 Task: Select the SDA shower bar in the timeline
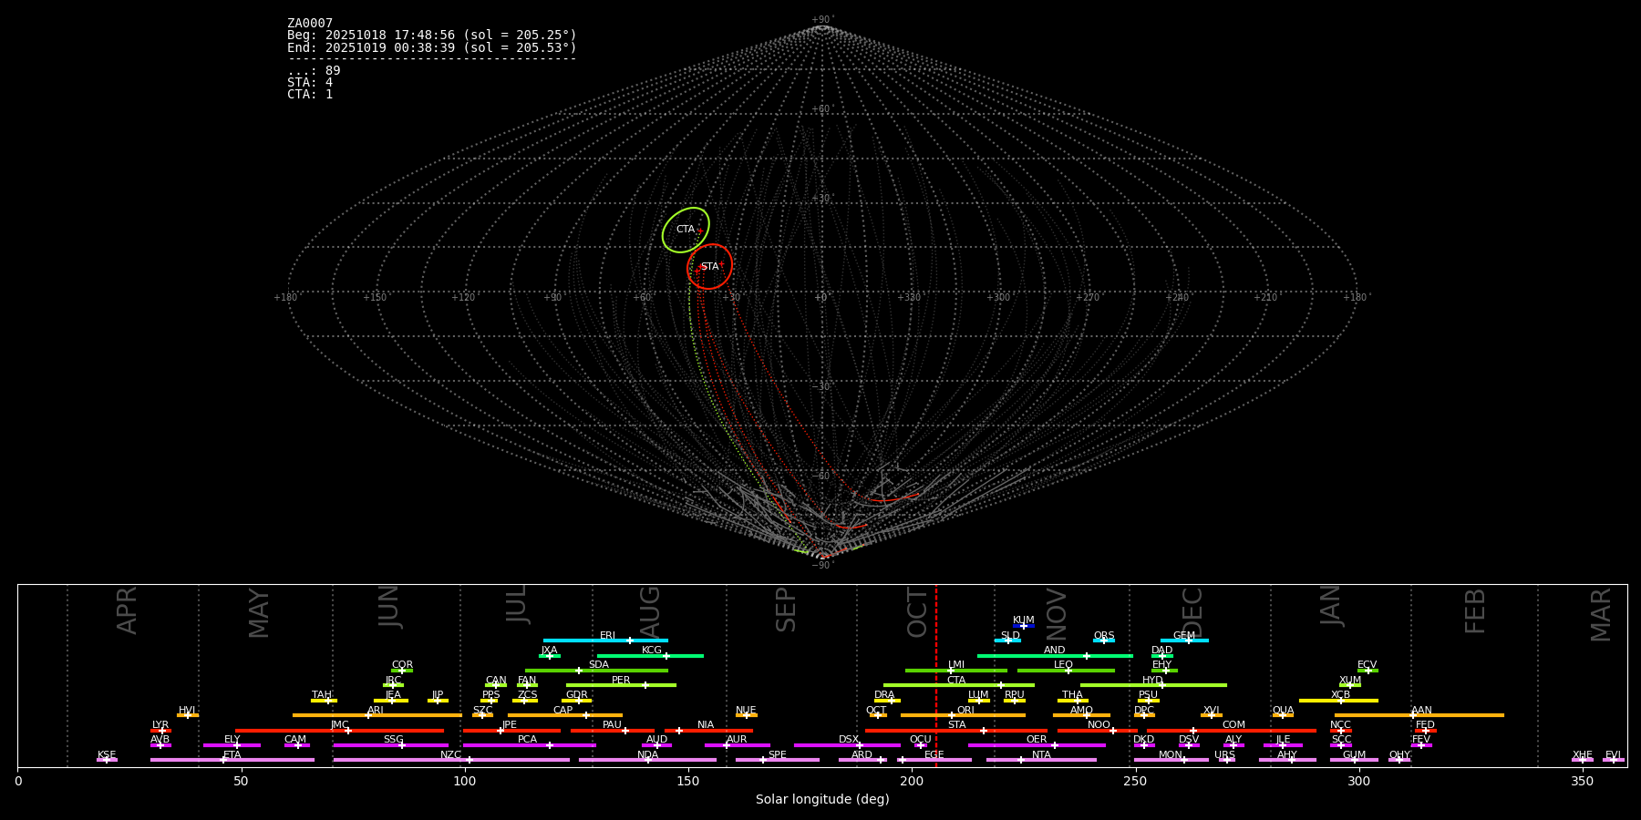[x=596, y=671]
